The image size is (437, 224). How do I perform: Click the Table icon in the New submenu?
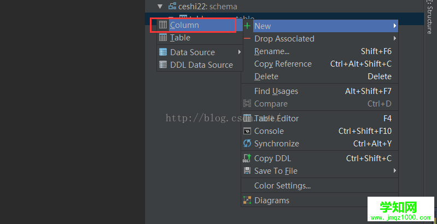click(x=163, y=38)
